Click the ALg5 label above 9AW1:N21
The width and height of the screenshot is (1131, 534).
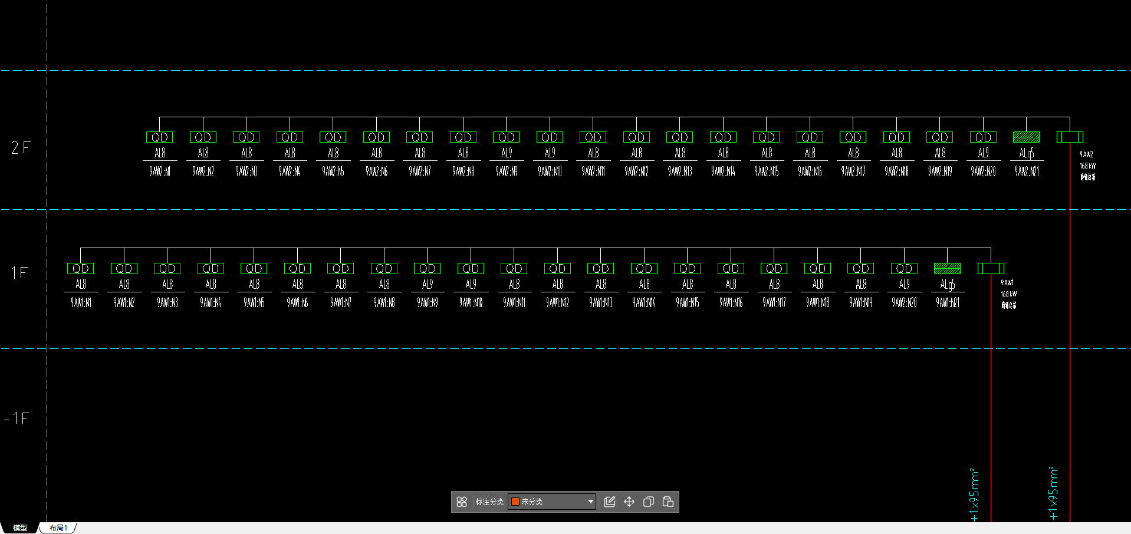948,285
